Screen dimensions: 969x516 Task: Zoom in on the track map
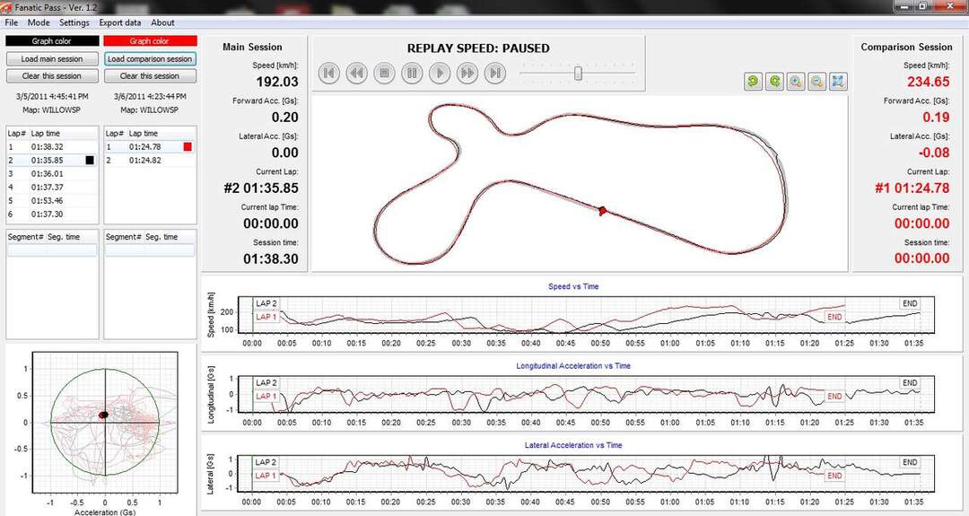coord(796,82)
